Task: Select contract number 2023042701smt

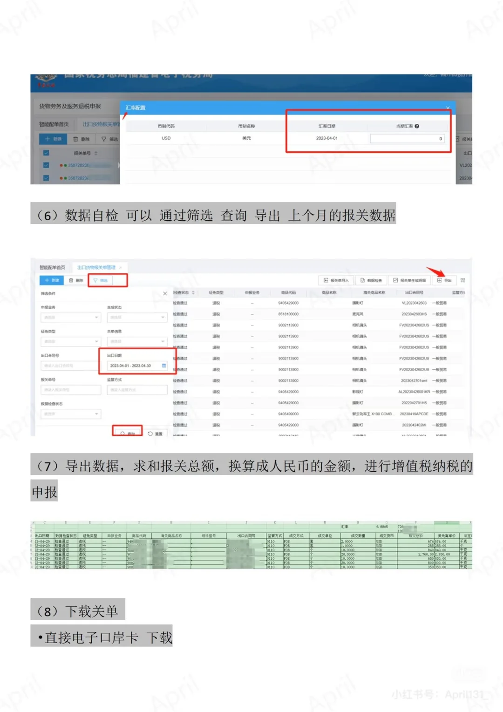Action: [x=414, y=381]
